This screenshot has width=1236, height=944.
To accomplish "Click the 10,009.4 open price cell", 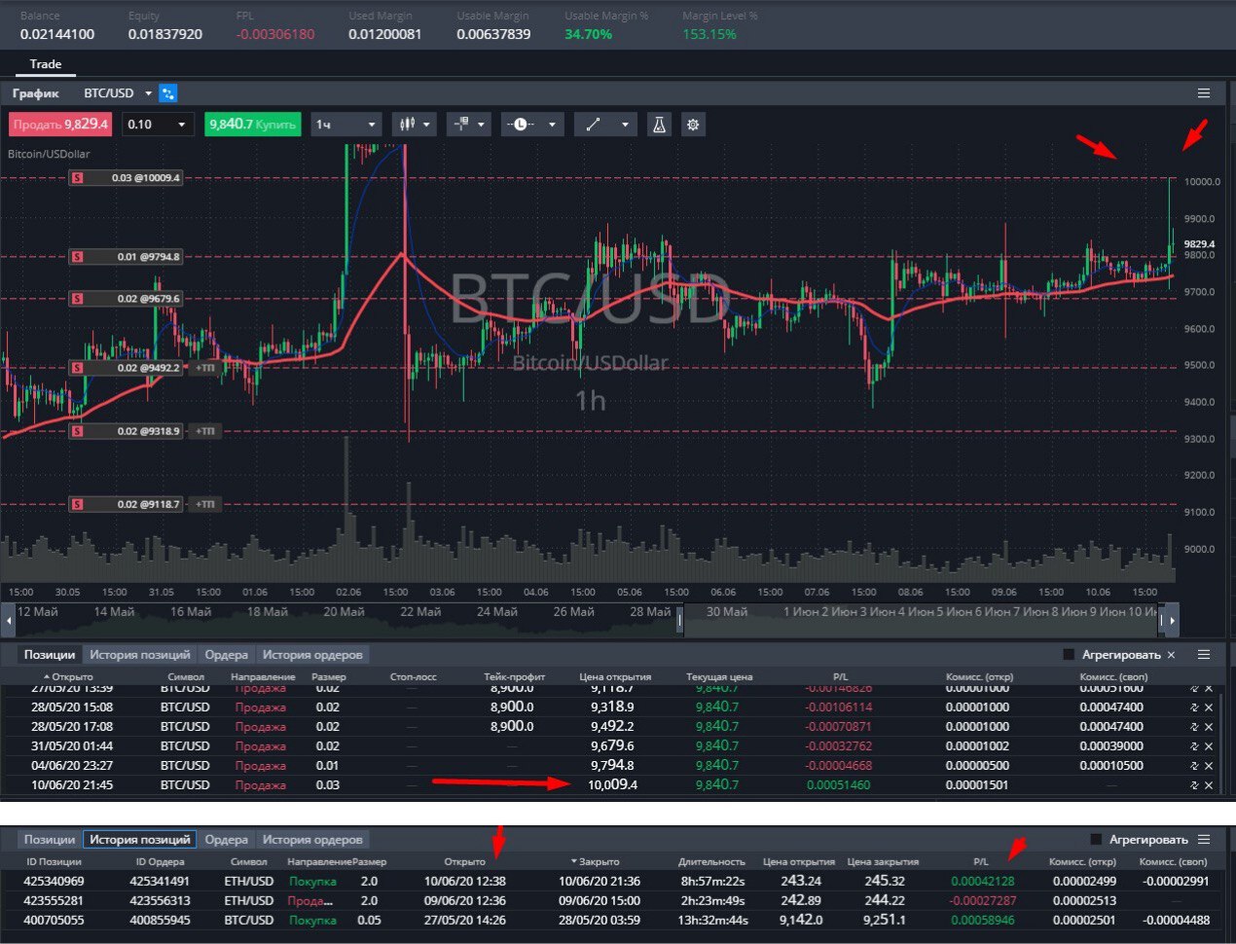I will (x=612, y=785).
